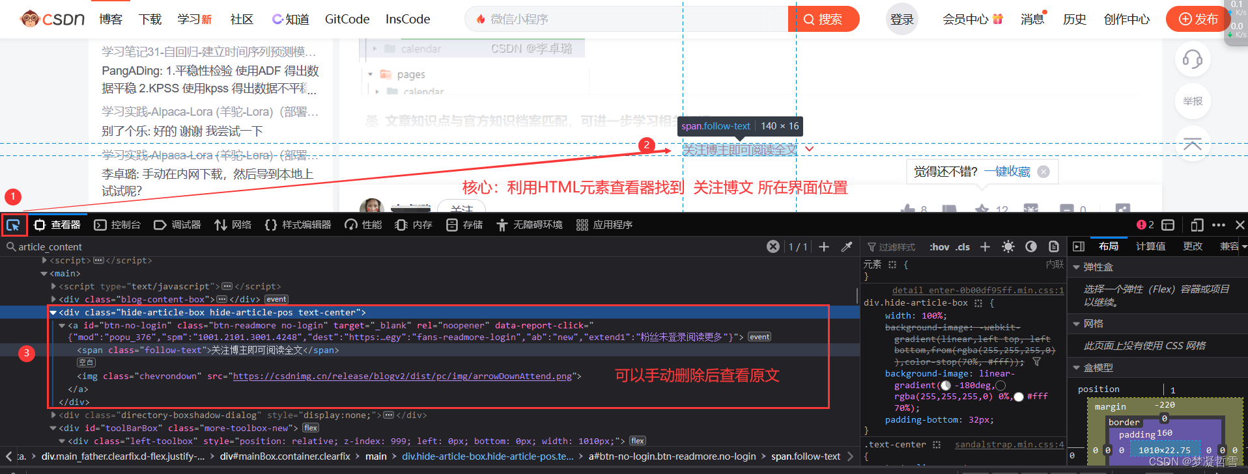The height and width of the screenshot is (474, 1248).
Task: Open the rgba(255,255,255,0) color swatch
Action: click(x=1000, y=386)
